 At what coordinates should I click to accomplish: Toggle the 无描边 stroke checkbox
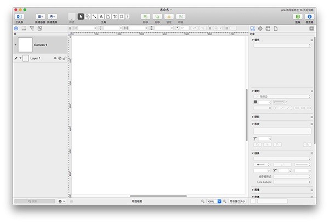255,96
